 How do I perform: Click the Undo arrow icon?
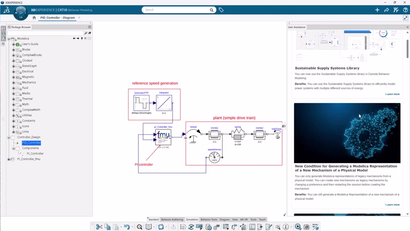click(x=127, y=227)
